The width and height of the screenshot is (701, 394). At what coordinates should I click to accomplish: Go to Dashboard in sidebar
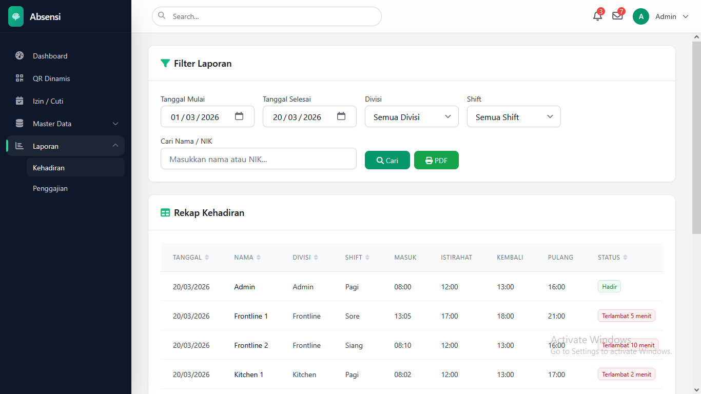coord(50,56)
